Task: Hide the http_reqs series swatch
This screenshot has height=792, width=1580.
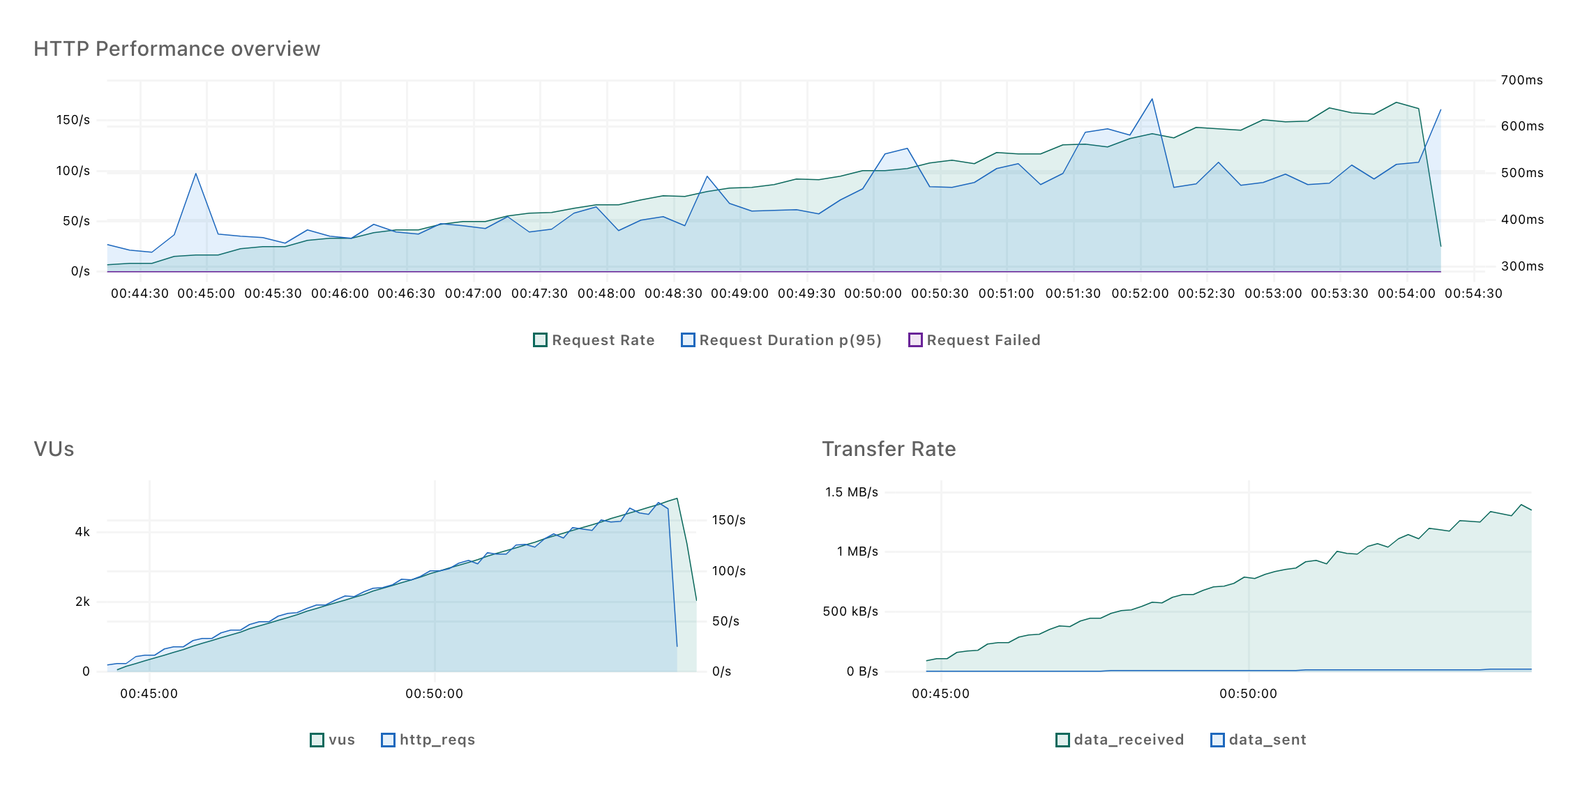Action: (388, 740)
